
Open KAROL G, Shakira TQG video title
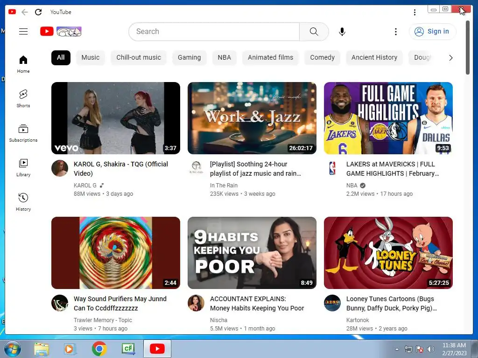121,169
